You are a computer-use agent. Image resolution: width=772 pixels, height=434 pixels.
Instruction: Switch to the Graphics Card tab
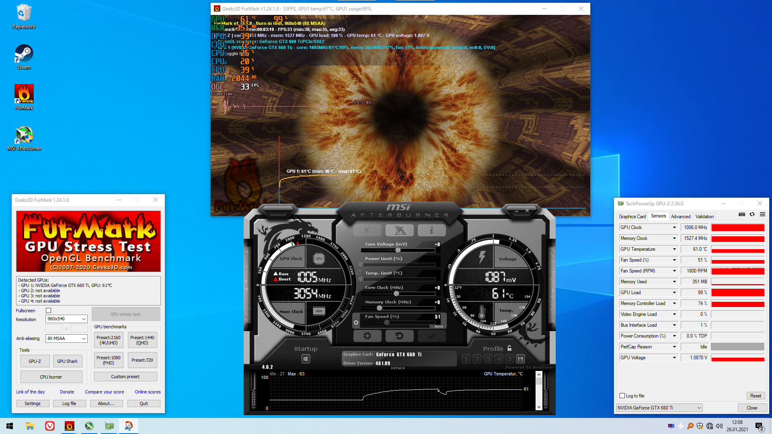tap(632, 217)
